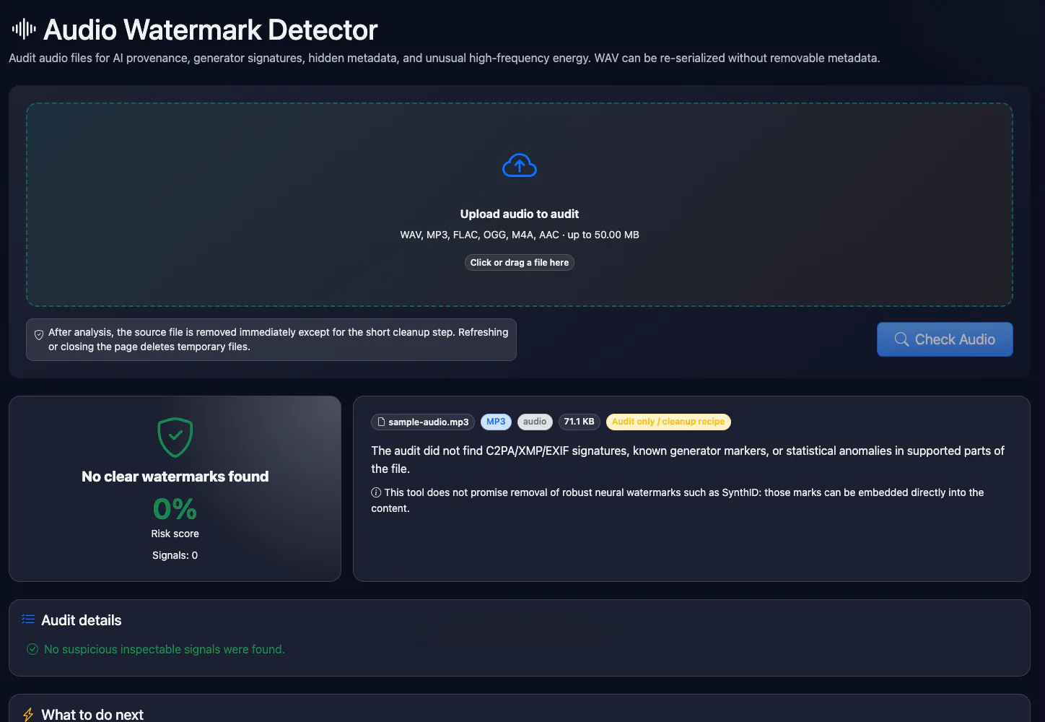Click 'No clear watermarks found' result heading

click(x=175, y=477)
